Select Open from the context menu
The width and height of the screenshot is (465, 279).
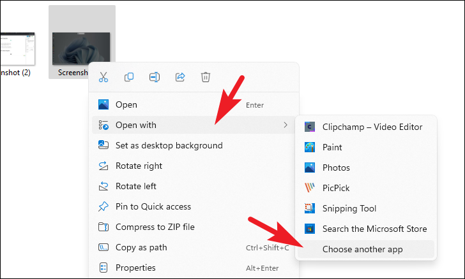(x=194, y=104)
